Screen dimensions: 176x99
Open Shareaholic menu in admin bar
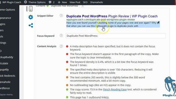tap(97, 2)
